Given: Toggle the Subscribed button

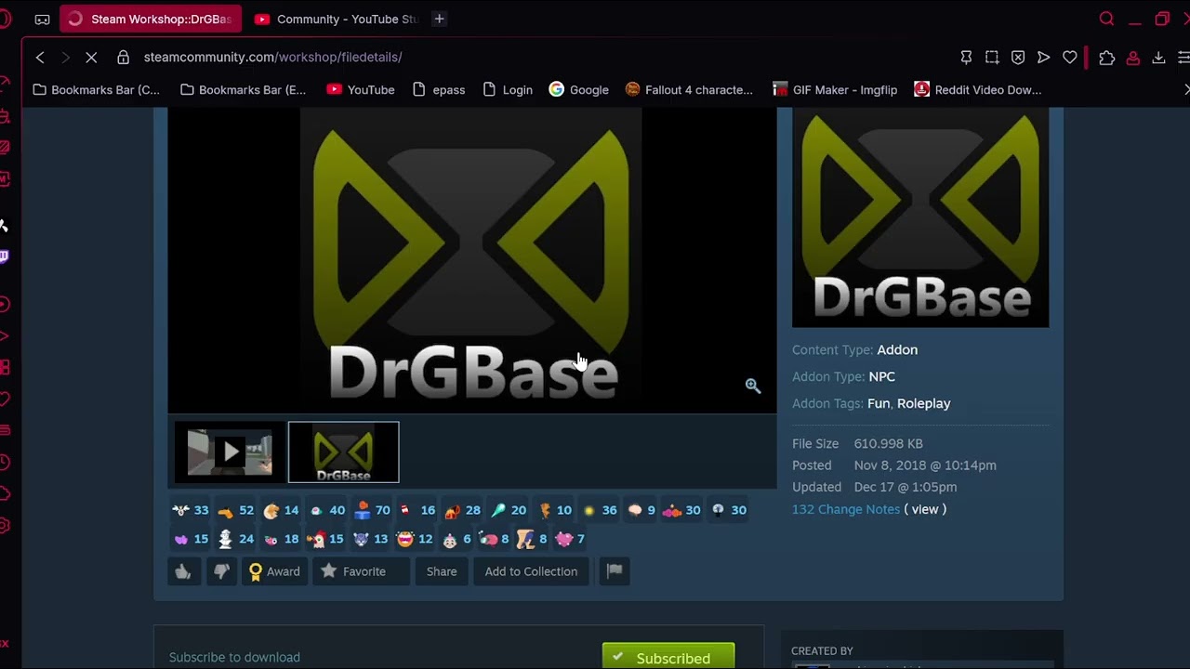Looking at the screenshot, I should point(668,657).
